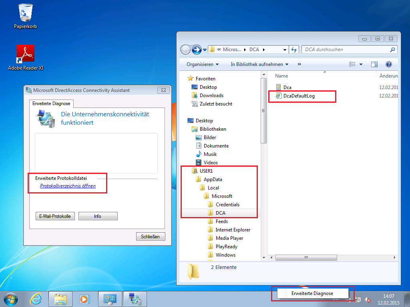This screenshot has height=307, width=410.
Task: Open the Protokollverzeichnis öffnen link
Action: tap(68, 186)
